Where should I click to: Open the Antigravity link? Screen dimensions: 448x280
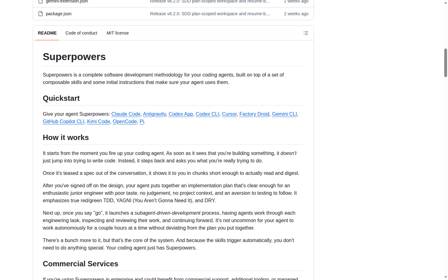coord(154,114)
